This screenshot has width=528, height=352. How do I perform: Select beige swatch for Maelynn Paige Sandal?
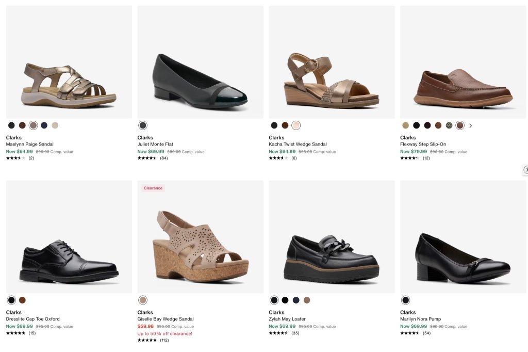tap(55, 125)
